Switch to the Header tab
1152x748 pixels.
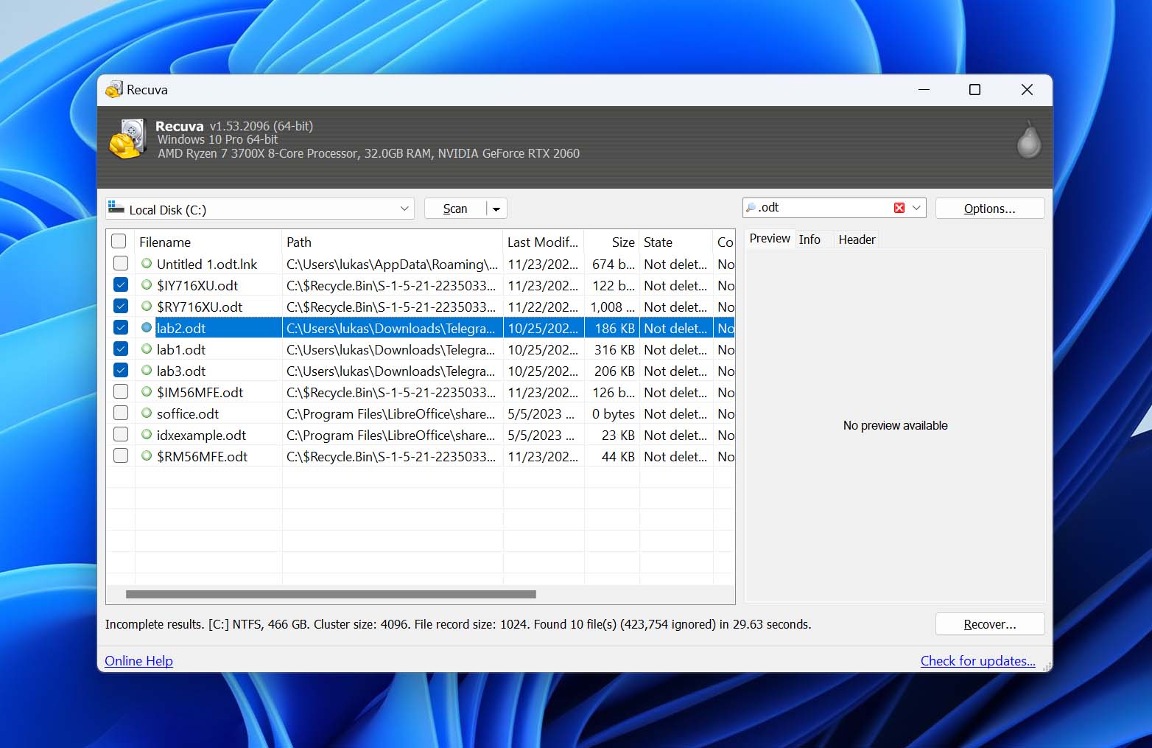click(857, 240)
